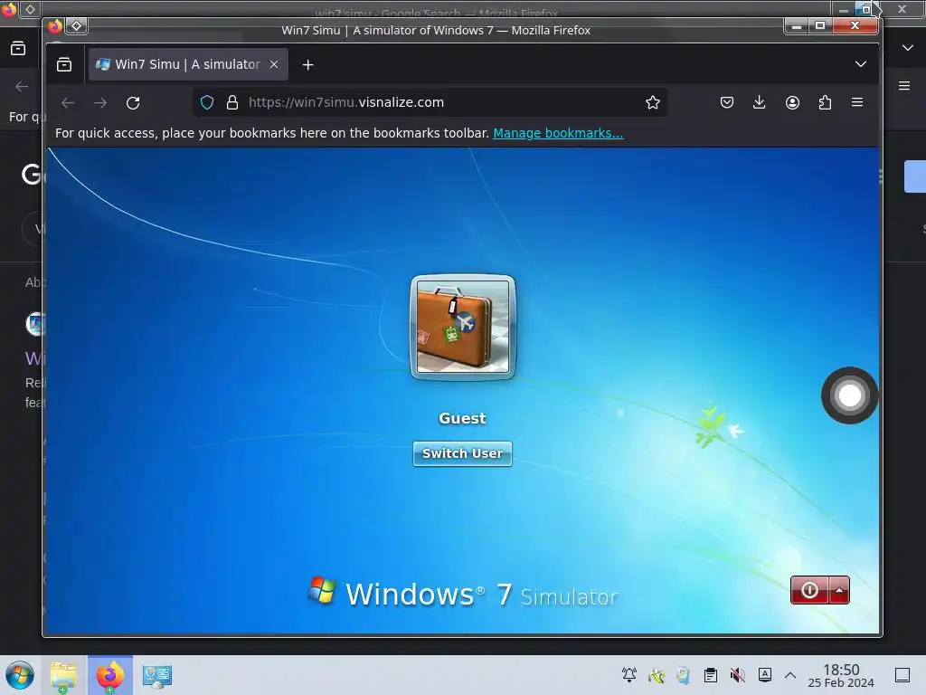Click the pin icon in background titlebar
Viewport: 926px width, 695px height.
tap(30, 9)
